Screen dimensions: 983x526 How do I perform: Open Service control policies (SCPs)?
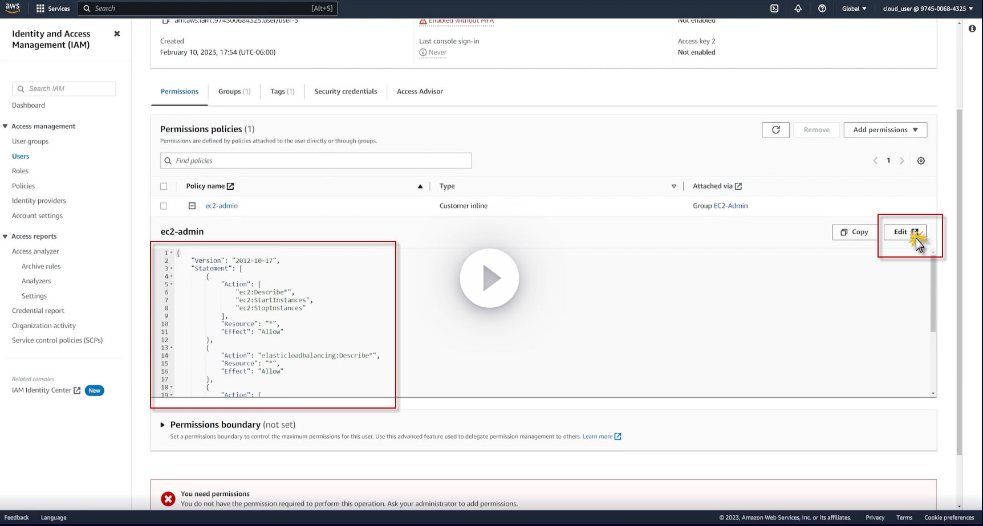point(57,340)
